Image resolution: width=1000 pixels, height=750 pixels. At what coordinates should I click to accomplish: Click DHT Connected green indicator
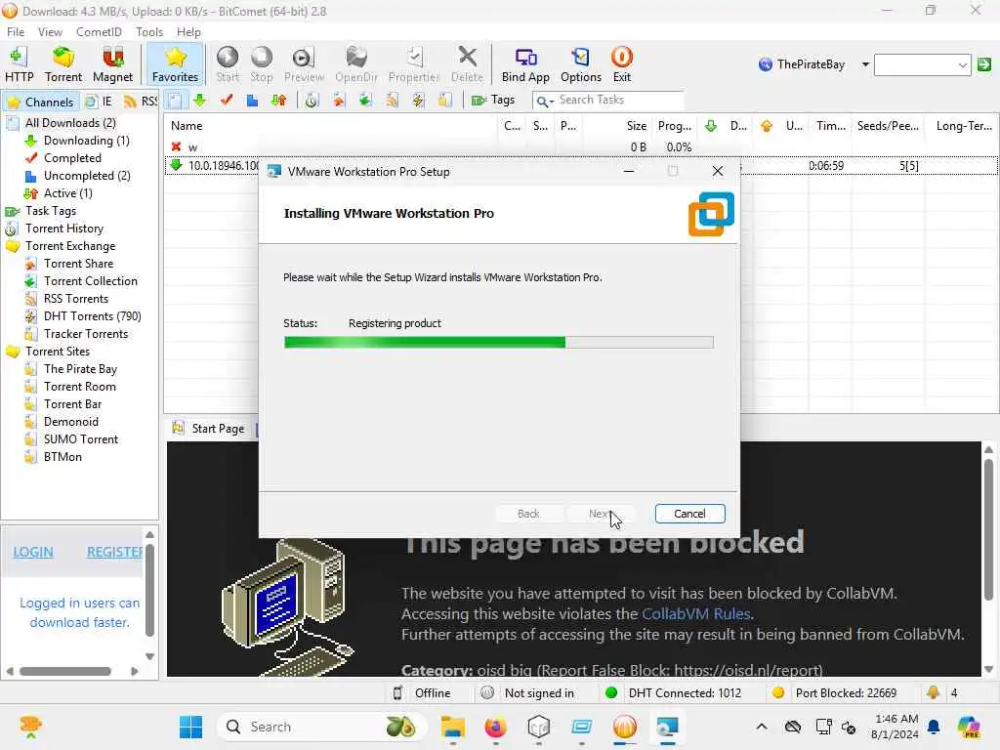click(x=611, y=692)
